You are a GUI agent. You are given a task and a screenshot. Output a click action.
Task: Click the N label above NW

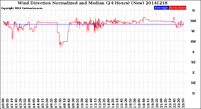point(193,11)
